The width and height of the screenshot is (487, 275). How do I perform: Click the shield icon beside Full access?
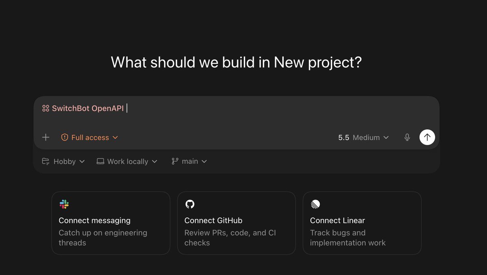click(65, 137)
